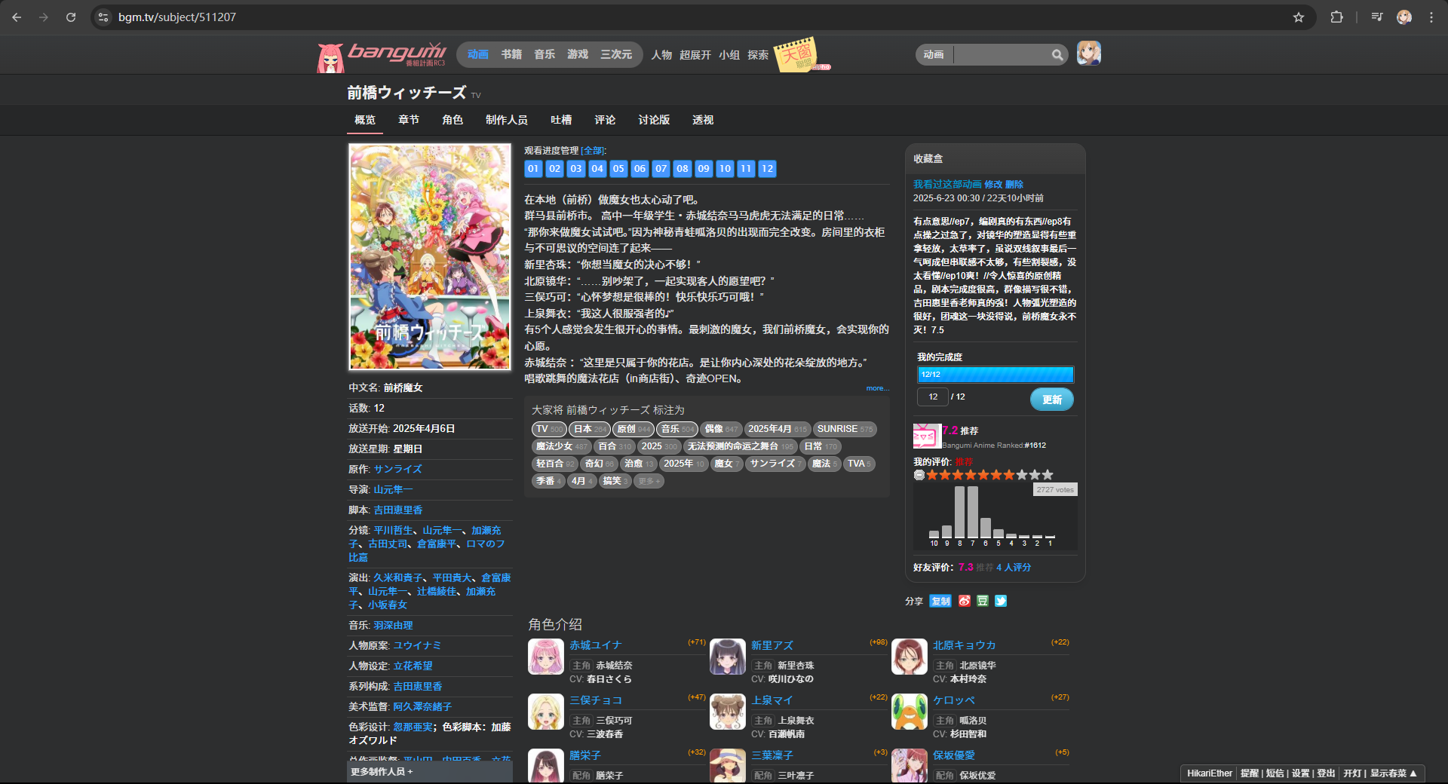1448x784 pixels.
Task: Open ケロッペ character avatar
Action: [x=910, y=712]
